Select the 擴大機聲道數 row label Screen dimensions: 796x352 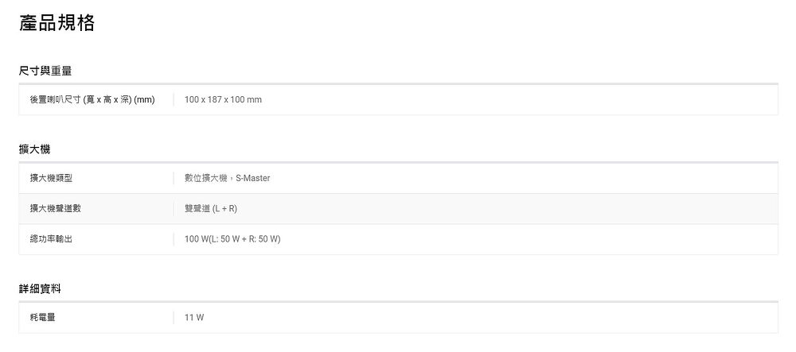[x=56, y=209]
